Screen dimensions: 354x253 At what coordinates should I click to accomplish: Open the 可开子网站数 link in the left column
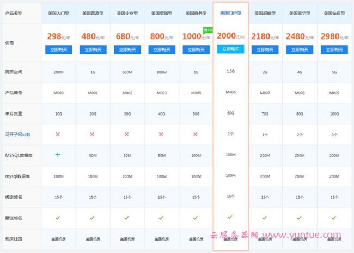click(x=19, y=134)
